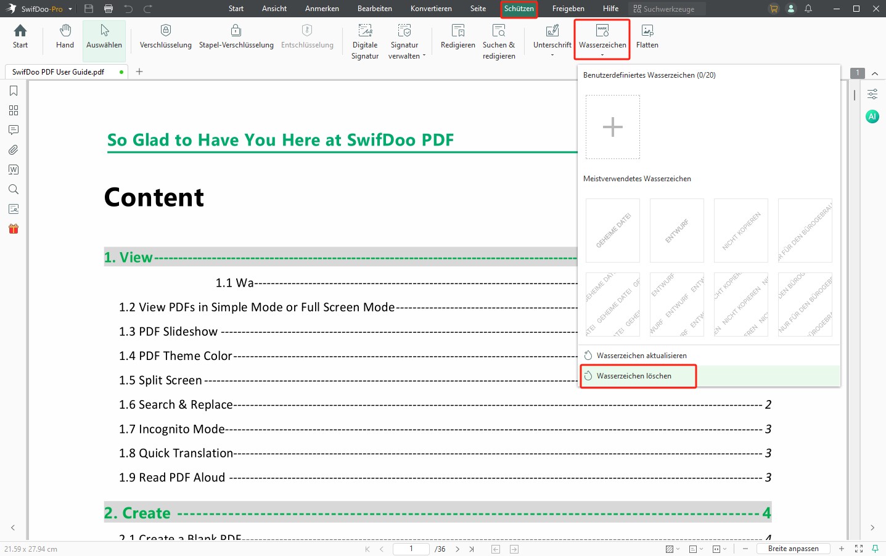Open the Breite anpassen zoom selector
The image size is (886, 556).
coord(794,549)
